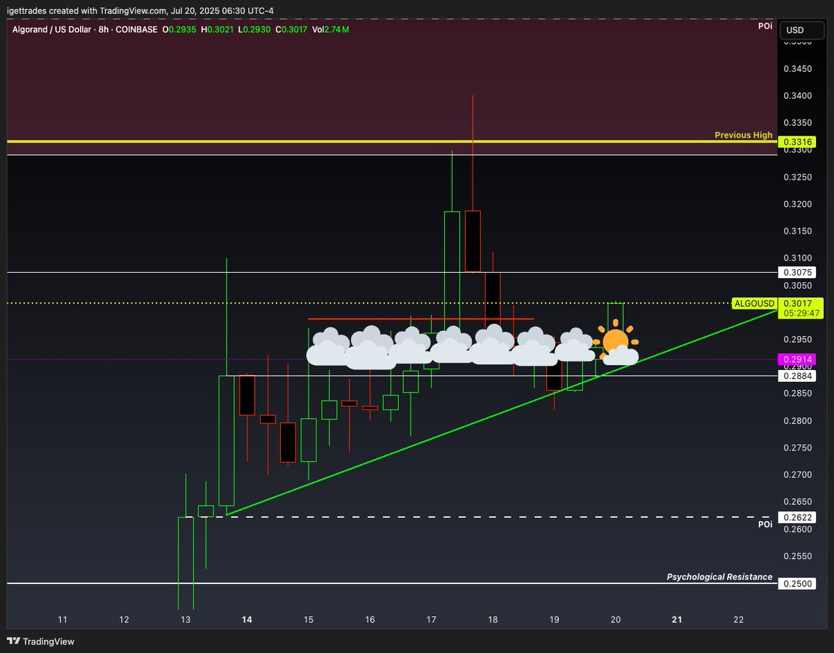Click the 05:29:47 candle countdown timer
The image size is (834, 653).
(x=801, y=314)
